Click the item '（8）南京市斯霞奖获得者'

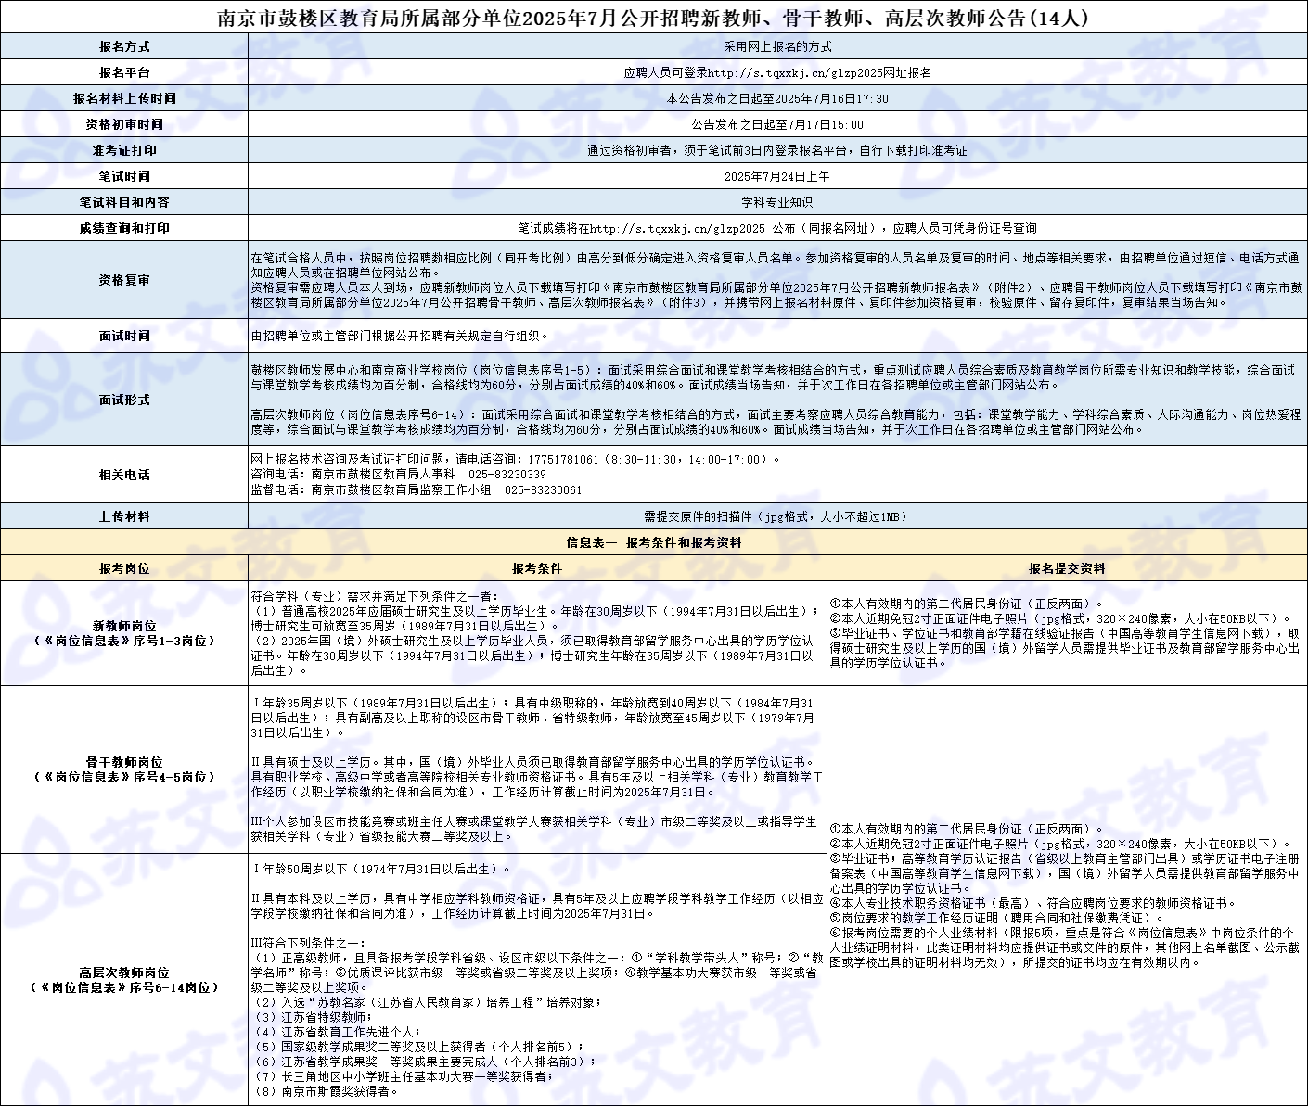click(324, 1091)
